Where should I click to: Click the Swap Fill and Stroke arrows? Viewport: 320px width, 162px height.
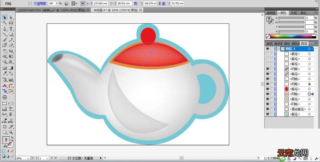point(12,138)
